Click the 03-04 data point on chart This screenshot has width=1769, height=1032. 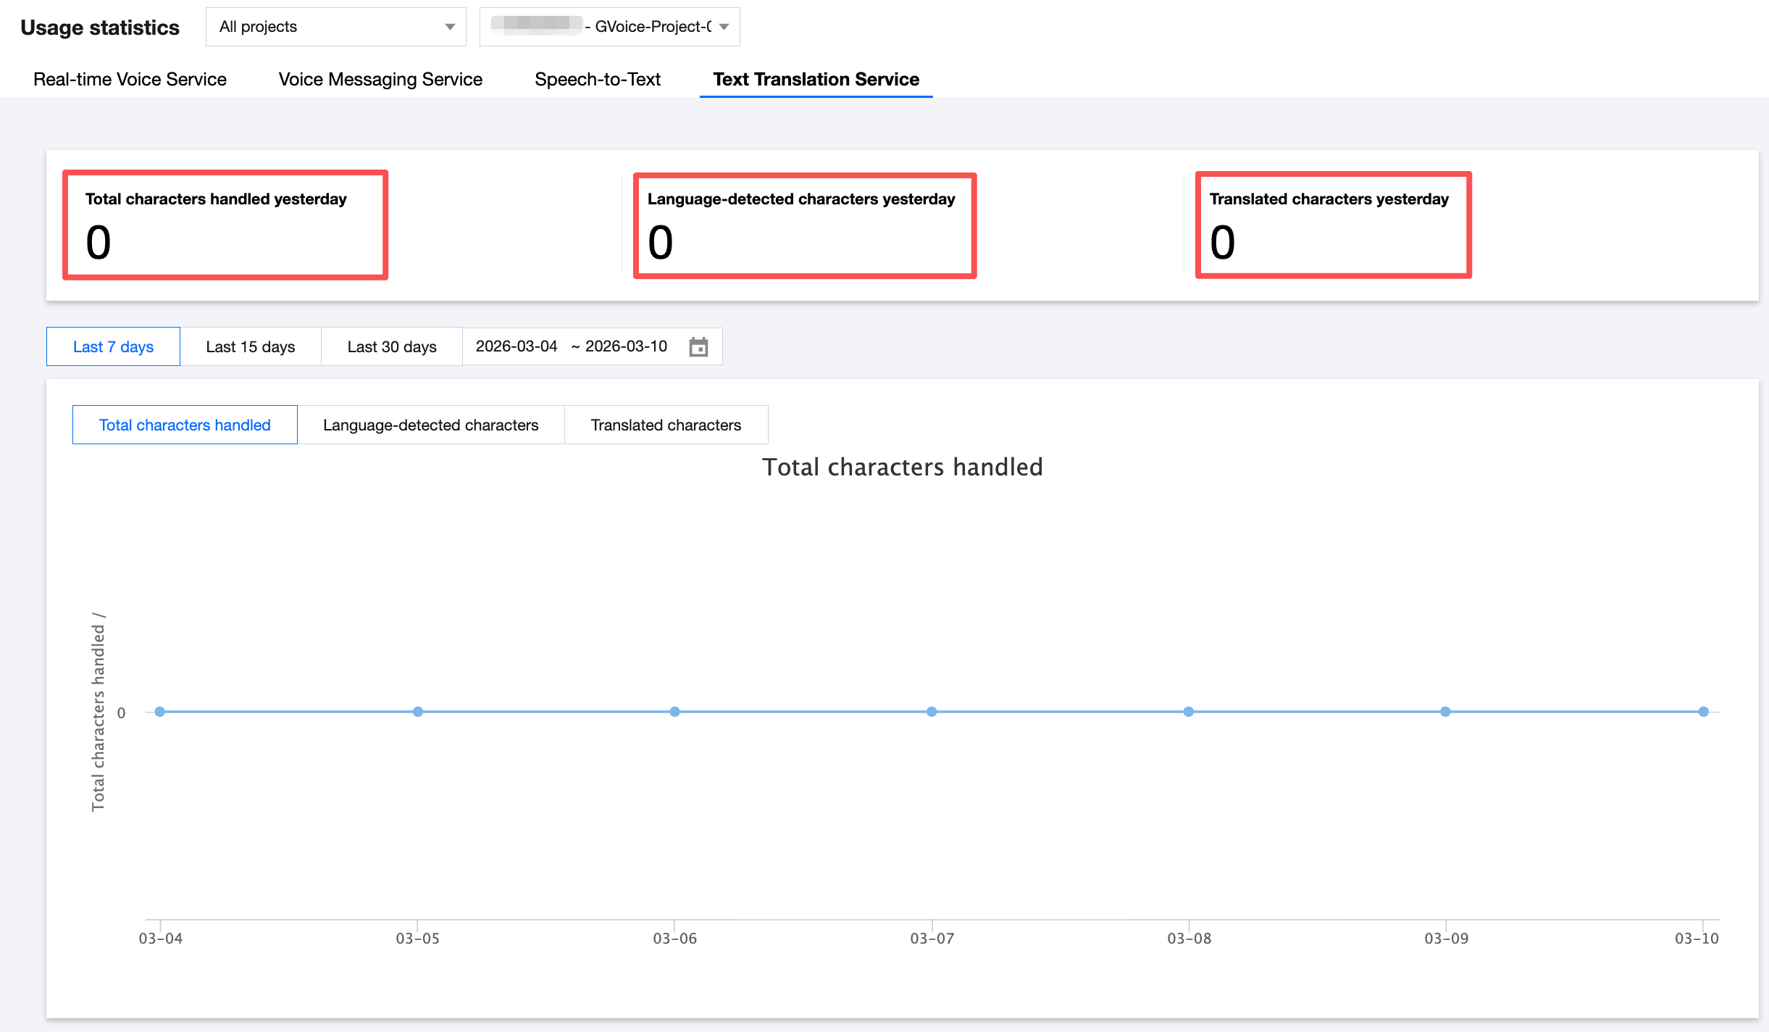(x=160, y=712)
